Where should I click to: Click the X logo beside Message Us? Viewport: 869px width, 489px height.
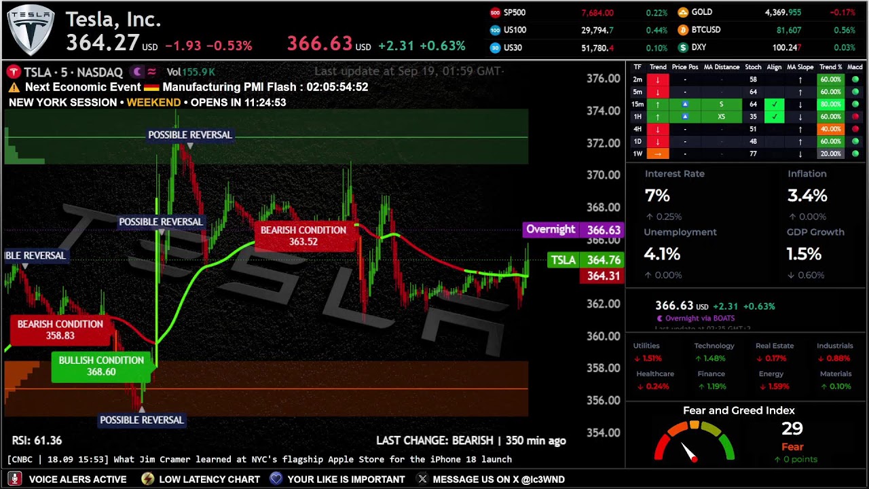pyautogui.click(x=422, y=479)
